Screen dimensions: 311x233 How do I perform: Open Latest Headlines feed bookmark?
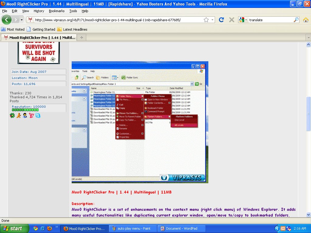click(72, 29)
